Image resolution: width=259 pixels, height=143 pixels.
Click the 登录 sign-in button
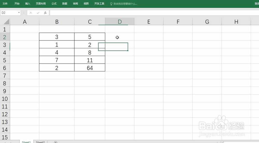click(256, 4)
